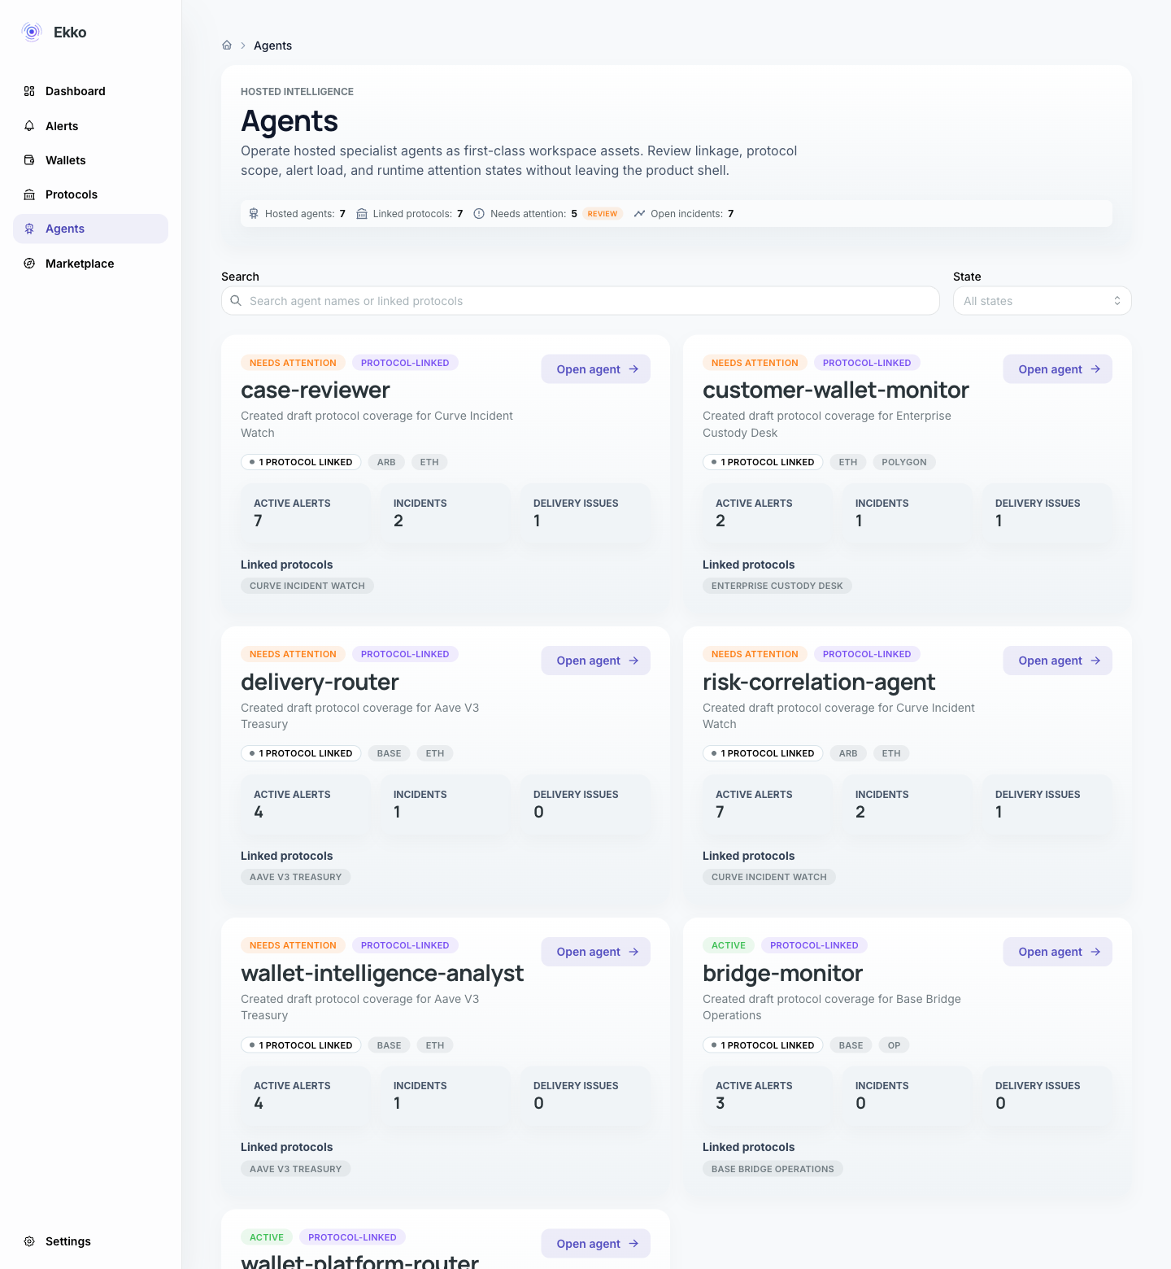Screen dimensions: 1171x1269
Task: Click the risk-correlation-agent heading
Action: 819,682
